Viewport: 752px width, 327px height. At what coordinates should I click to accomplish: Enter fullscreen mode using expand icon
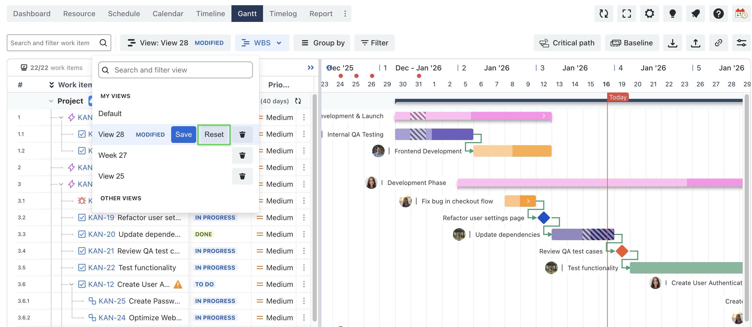(x=626, y=13)
